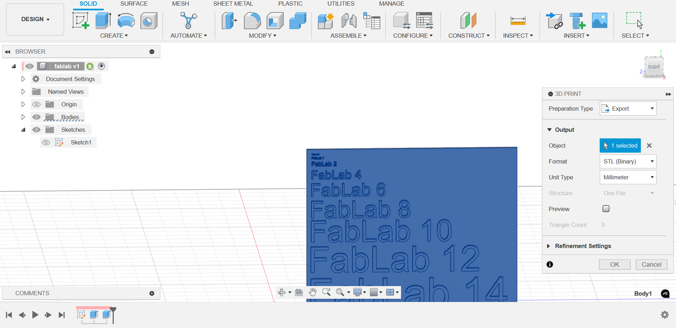Expand the Origin folder node
The height and width of the screenshot is (328, 676).
[23, 104]
